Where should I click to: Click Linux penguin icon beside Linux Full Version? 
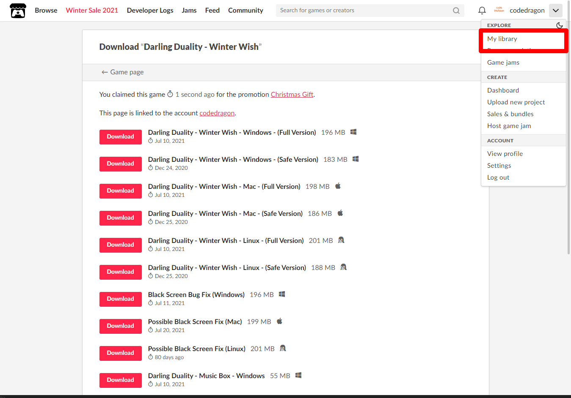[x=341, y=240]
